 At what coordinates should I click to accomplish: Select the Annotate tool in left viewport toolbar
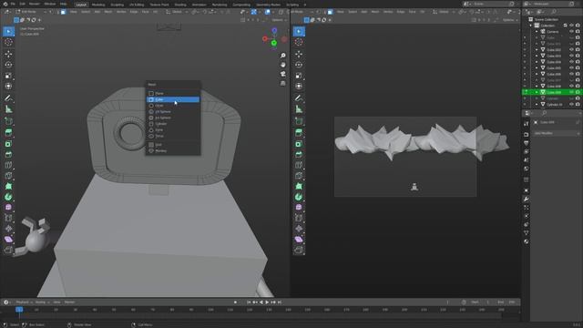8,98
